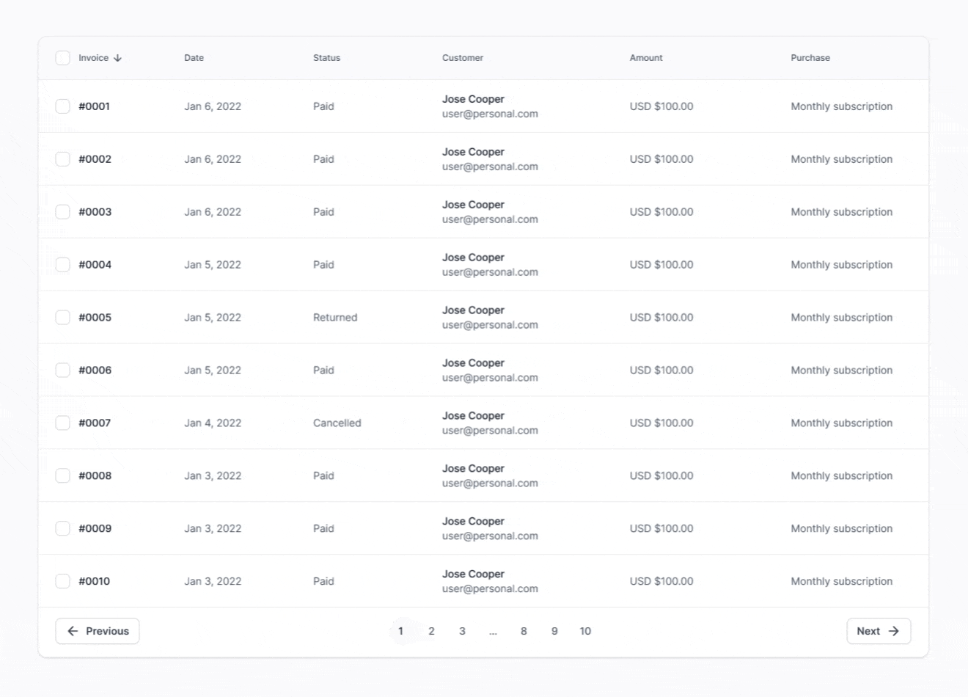Click the Customer column header
The image size is (968, 697).
click(x=462, y=58)
